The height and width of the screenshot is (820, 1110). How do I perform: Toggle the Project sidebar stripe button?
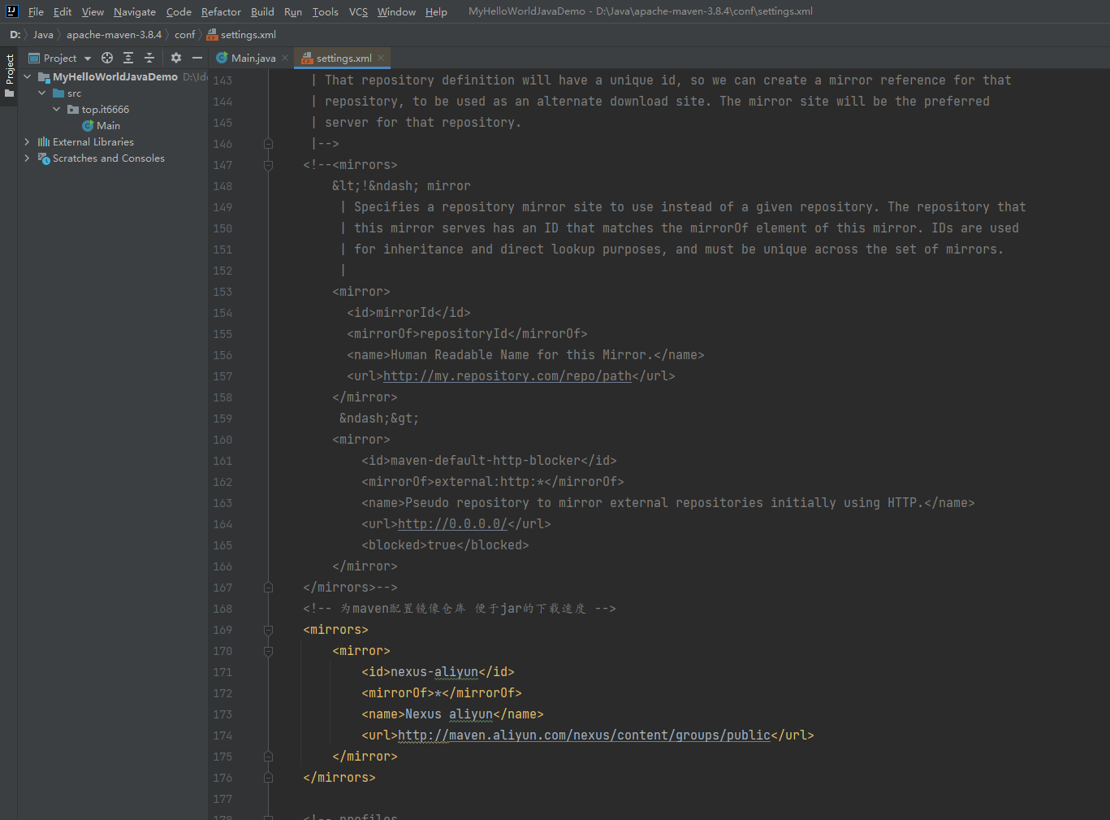point(10,76)
